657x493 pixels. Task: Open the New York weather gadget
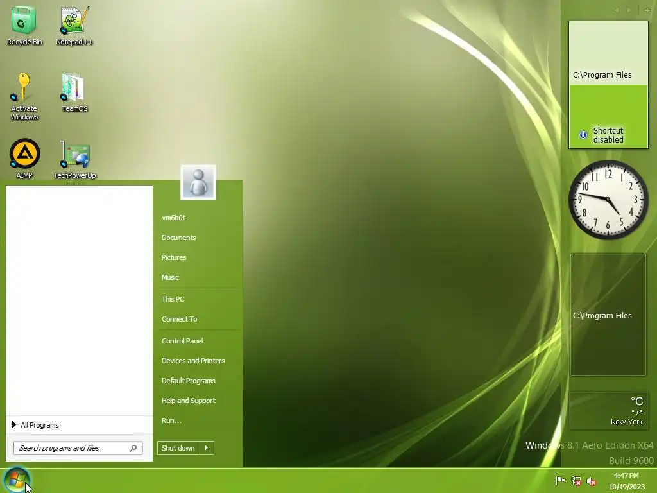[x=608, y=411]
